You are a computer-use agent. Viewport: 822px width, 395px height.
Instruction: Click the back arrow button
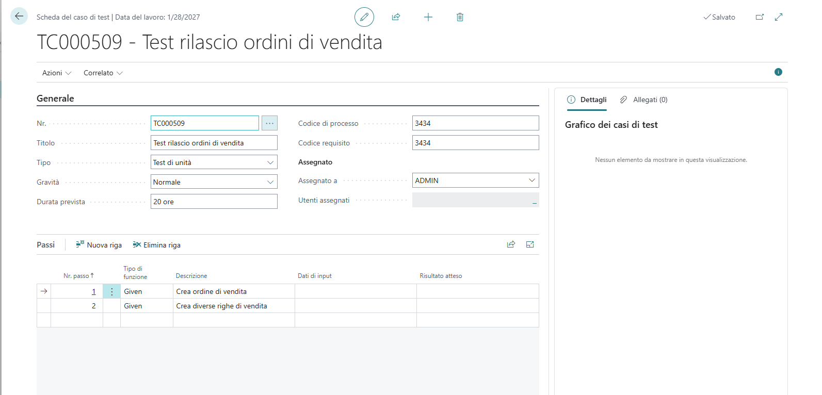[x=19, y=17]
